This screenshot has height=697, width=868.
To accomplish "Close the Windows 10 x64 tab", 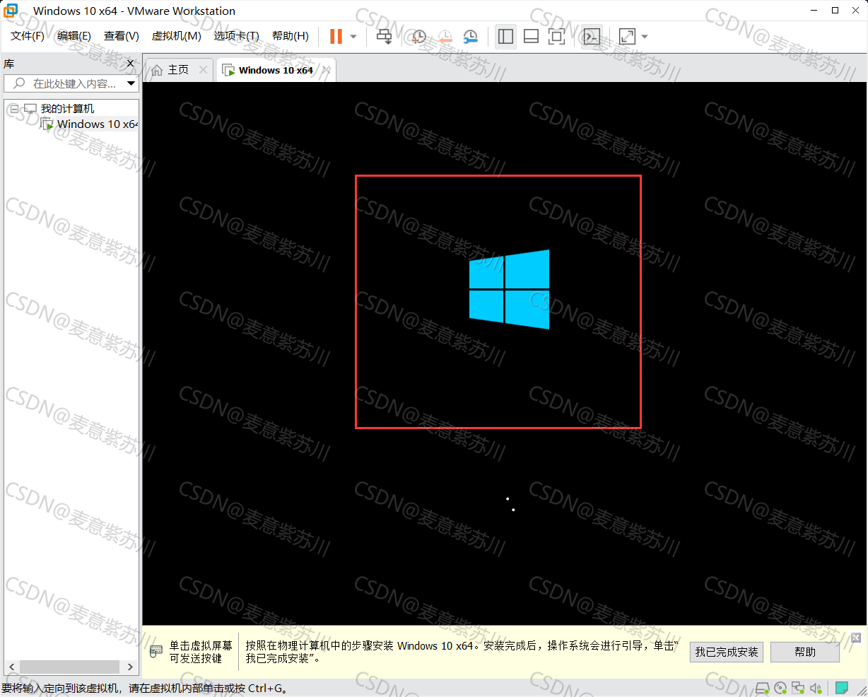I will (x=326, y=70).
